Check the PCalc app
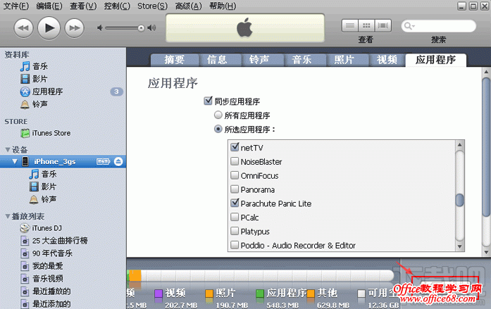 (x=235, y=217)
